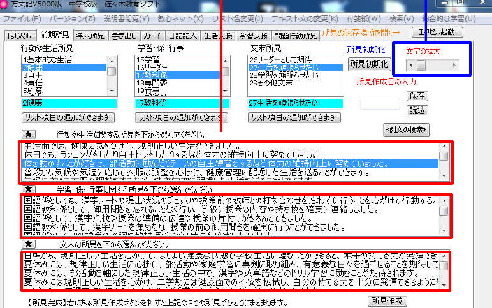Select 2健康 in the list

pyautogui.click(x=64, y=68)
